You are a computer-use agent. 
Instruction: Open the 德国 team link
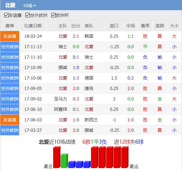(x=89, y=78)
